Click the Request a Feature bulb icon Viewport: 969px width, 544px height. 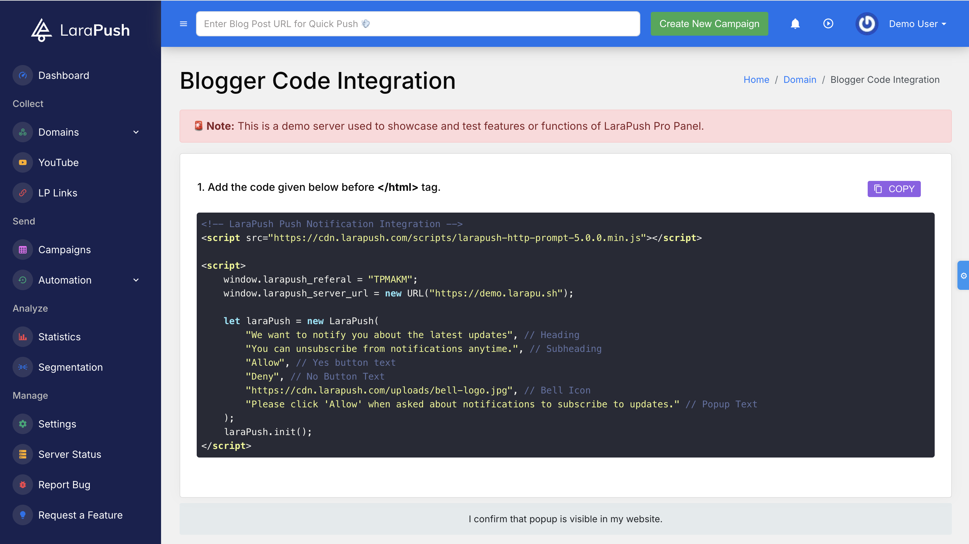(x=23, y=515)
